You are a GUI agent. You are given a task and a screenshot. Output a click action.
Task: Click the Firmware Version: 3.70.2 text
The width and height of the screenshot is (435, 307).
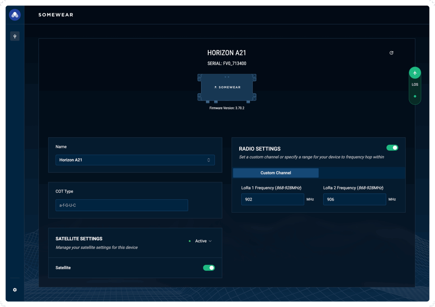(227, 108)
